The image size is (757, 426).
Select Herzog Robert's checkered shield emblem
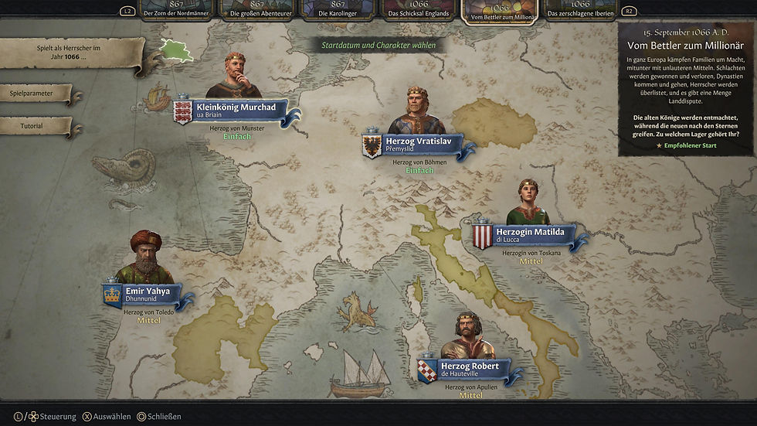click(427, 369)
